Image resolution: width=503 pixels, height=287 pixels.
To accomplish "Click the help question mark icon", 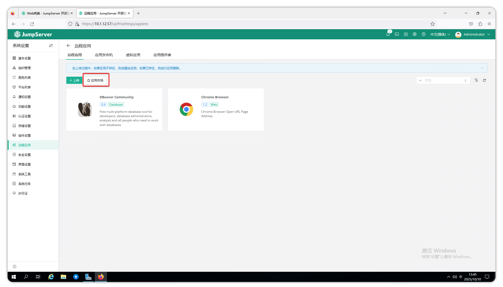I will 423,34.
